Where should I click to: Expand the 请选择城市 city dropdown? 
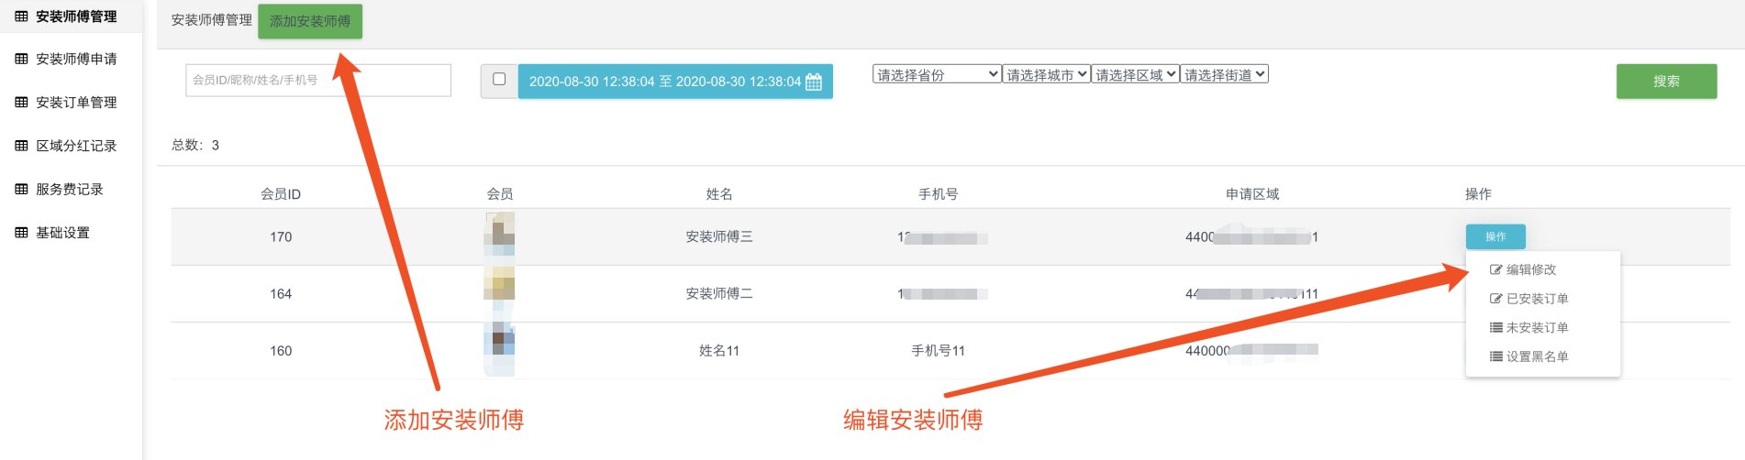pyautogui.click(x=1047, y=74)
